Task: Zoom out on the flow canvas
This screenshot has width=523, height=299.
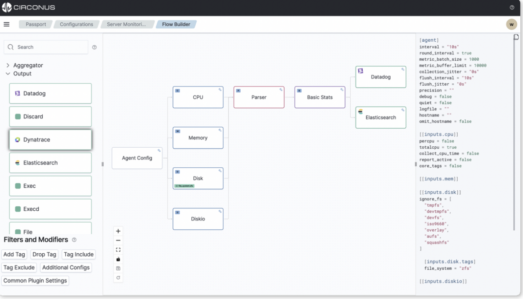Action: click(x=118, y=240)
